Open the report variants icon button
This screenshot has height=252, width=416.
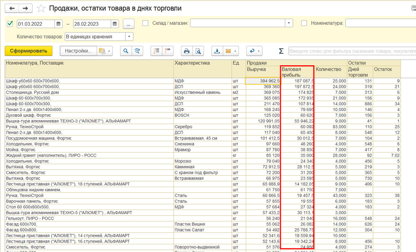click(102, 51)
